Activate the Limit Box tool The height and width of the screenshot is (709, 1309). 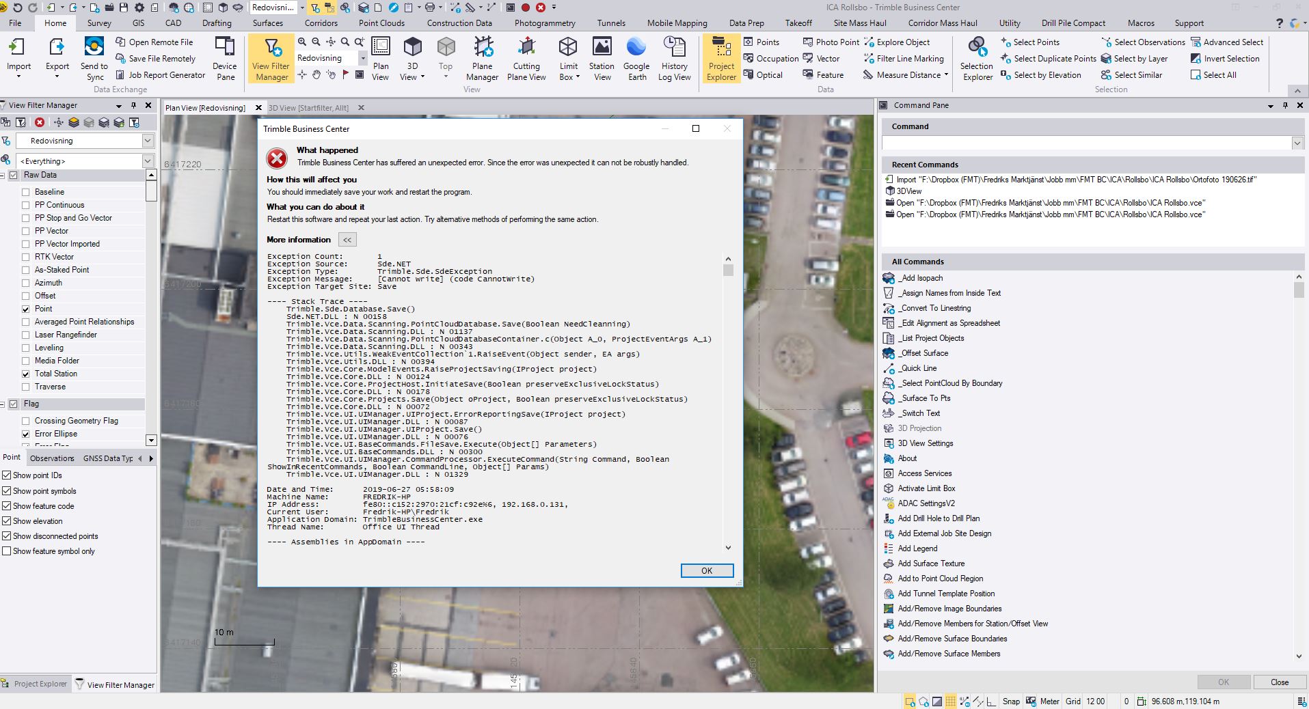567,58
